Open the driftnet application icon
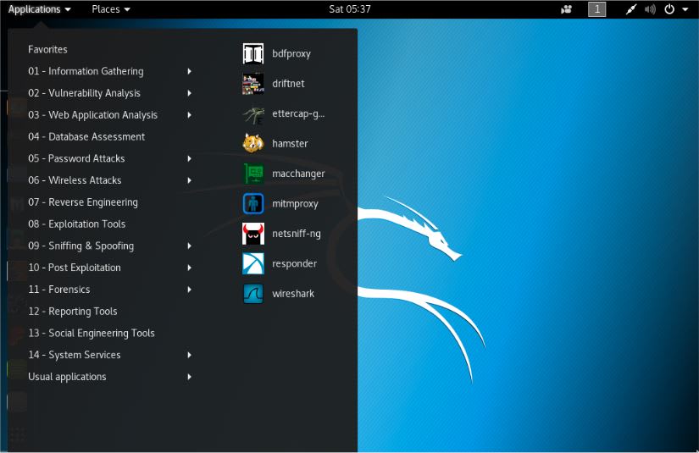The width and height of the screenshot is (699, 453). (x=253, y=84)
